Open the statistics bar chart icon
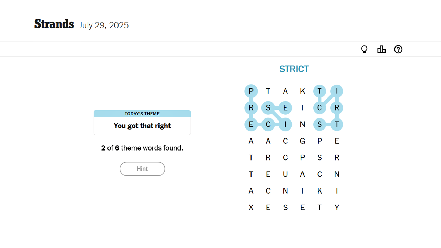Image resolution: width=441 pixels, height=248 pixels. tap(381, 49)
